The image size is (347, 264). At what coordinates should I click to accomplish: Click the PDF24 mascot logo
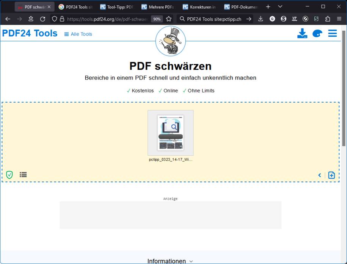pos(171,40)
